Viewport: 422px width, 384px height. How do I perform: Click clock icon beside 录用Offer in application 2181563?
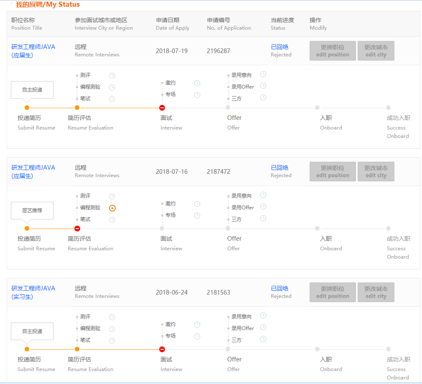pyautogui.click(x=263, y=328)
